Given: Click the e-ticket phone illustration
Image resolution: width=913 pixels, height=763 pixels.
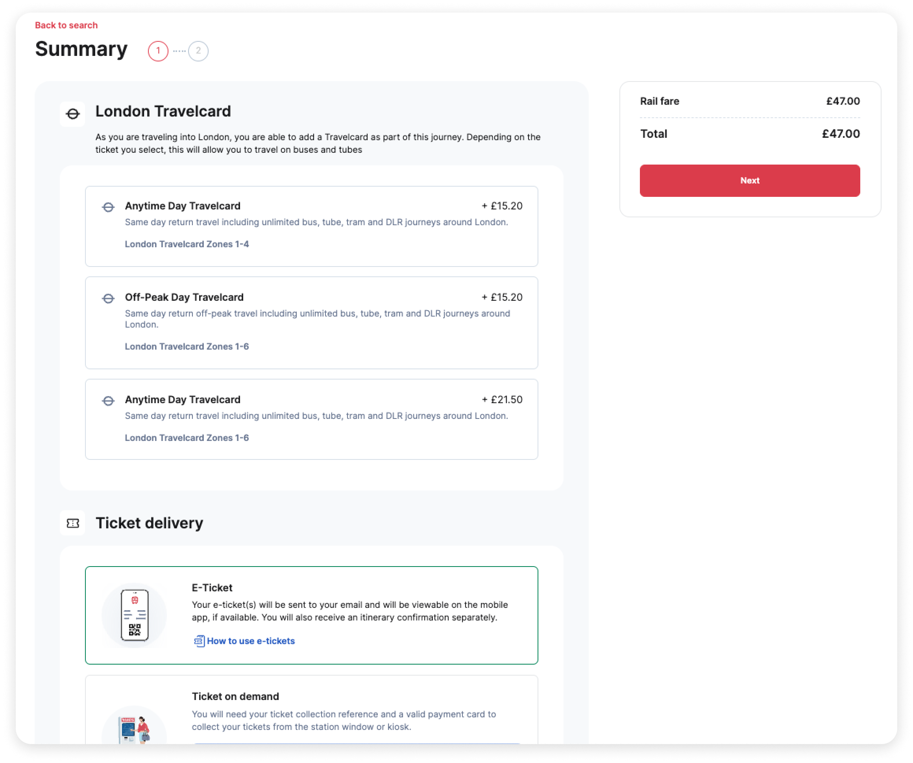Looking at the screenshot, I should pos(134,615).
